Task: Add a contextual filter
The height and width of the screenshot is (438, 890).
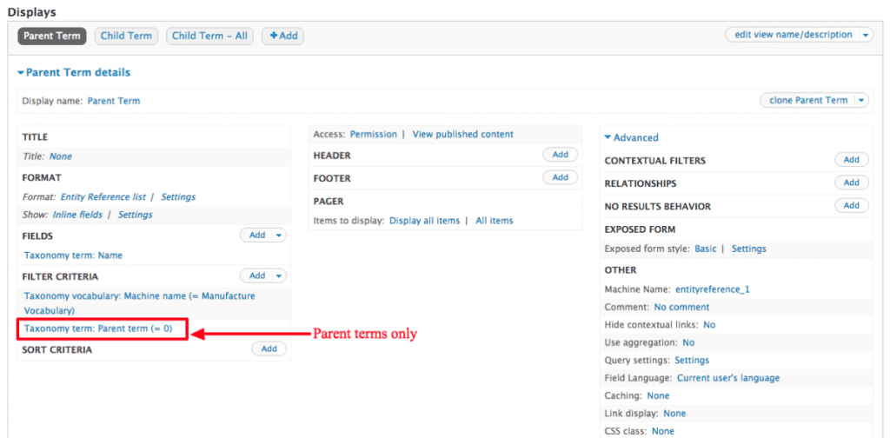Action: [851, 160]
